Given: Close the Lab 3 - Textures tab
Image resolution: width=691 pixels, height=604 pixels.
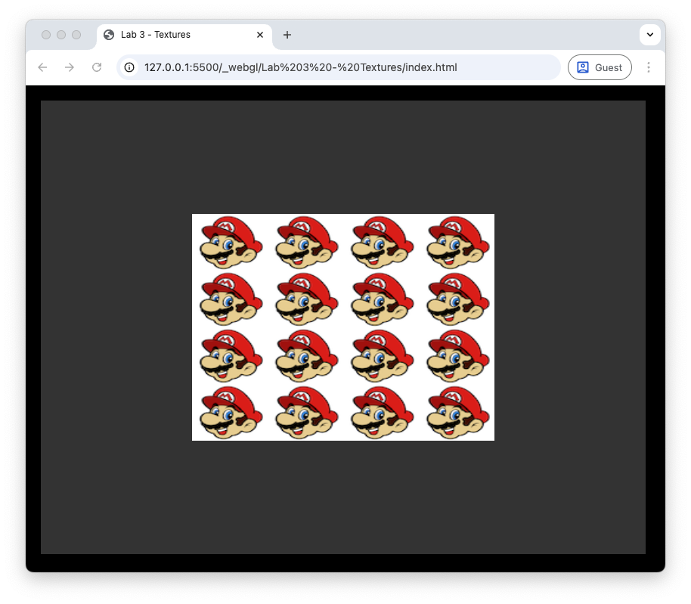Looking at the screenshot, I should pos(260,35).
